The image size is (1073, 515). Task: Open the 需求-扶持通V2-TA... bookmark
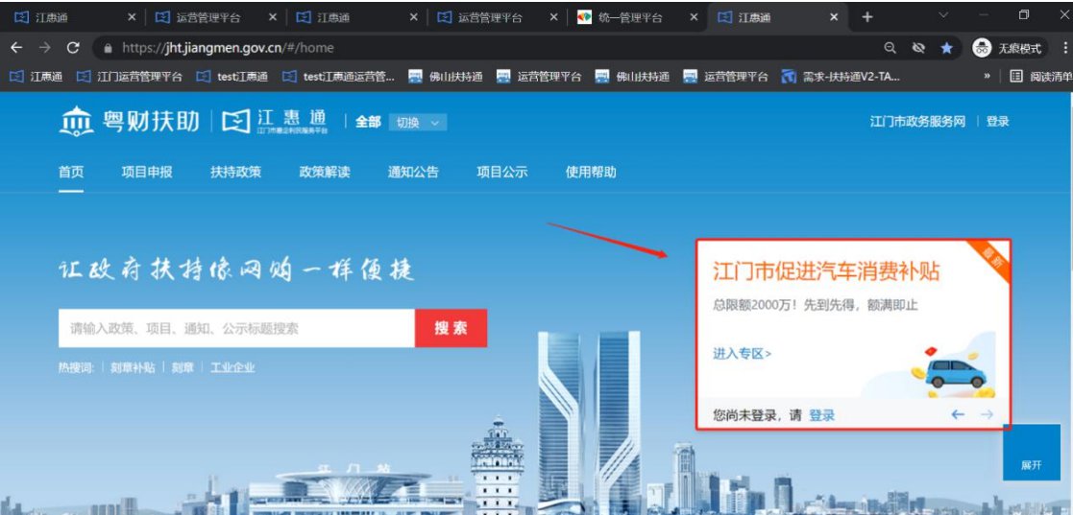(841, 77)
